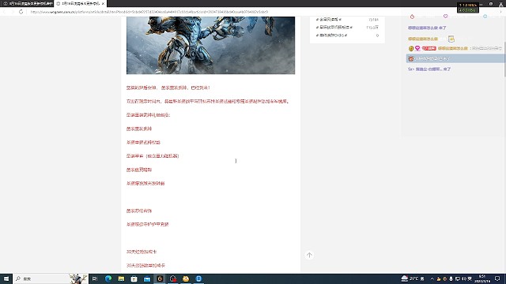The image size is (506, 284).
Task: Select the second active browser tab
Action: 80,3
